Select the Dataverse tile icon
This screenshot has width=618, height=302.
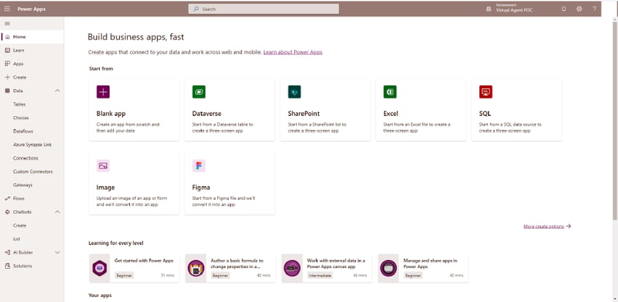coord(198,92)
